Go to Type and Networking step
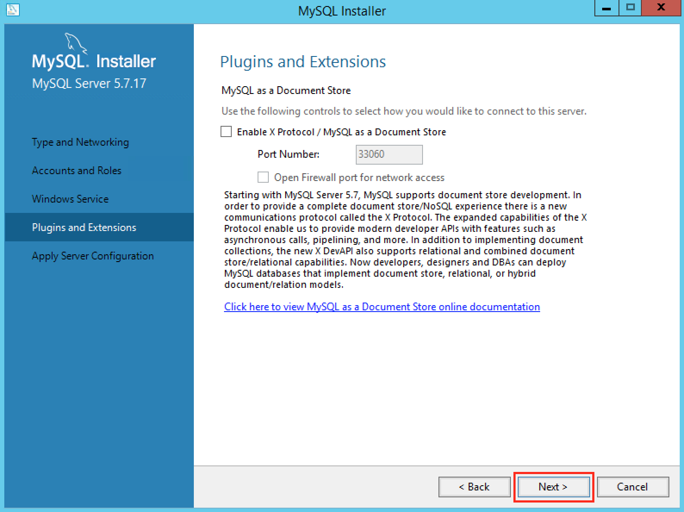 80,142
